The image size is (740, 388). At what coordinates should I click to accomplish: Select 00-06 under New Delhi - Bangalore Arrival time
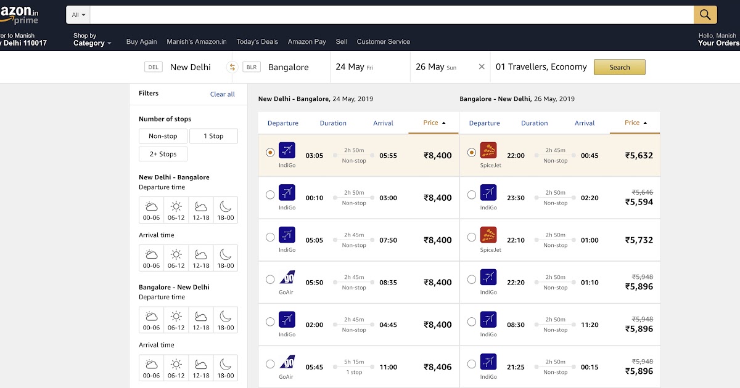[x=152, y=258]
